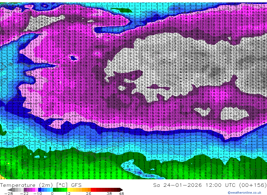267x195 pixels.
Task: Click the 'Temperature (2m) [°C] GFS' title
Action: pos(41,185)
